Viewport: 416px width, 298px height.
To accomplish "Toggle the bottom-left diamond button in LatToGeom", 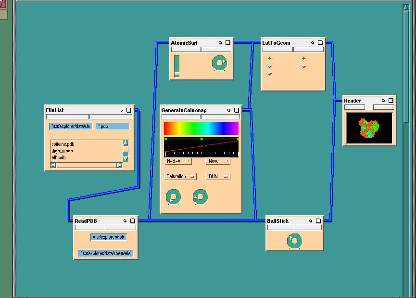I will [270, 74].
